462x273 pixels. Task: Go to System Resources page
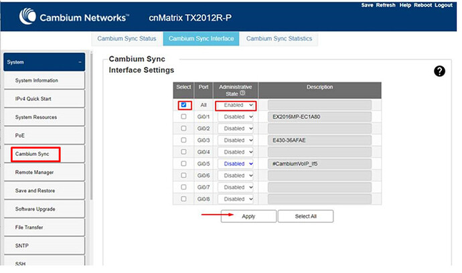pyautogui.click(x=44, y=117)
